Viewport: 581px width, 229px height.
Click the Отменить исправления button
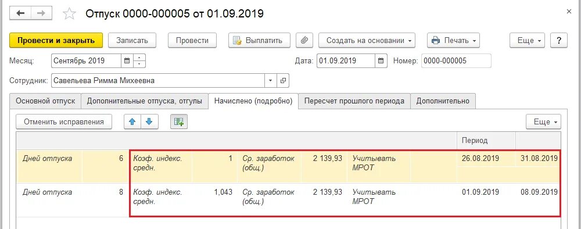point(64,121)
